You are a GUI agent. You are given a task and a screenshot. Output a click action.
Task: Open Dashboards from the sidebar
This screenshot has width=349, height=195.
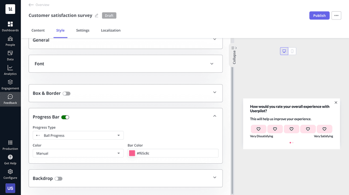tap(10, 26)
